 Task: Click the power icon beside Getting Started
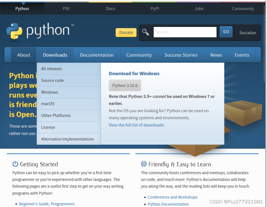[x=15, y=164]
